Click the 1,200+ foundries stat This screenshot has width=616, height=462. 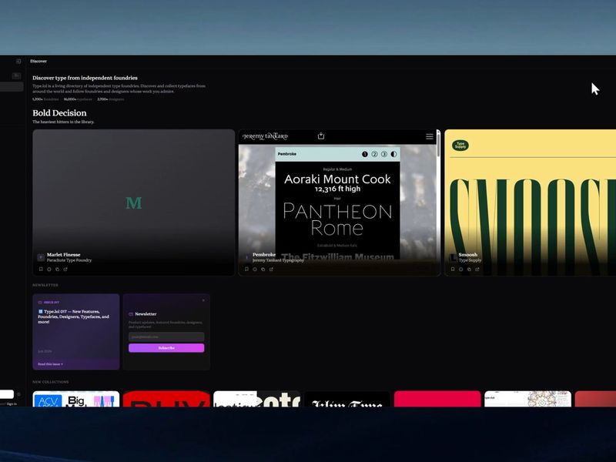pos(45,99)
